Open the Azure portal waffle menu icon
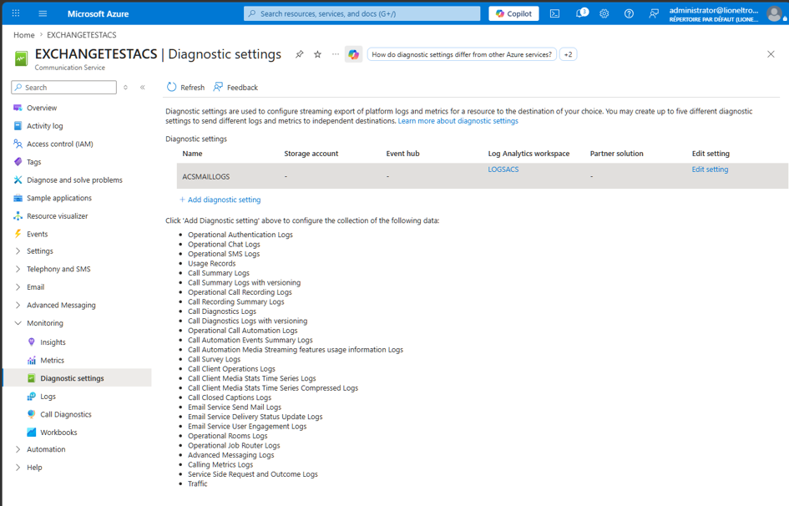 [x=16, y=13]
